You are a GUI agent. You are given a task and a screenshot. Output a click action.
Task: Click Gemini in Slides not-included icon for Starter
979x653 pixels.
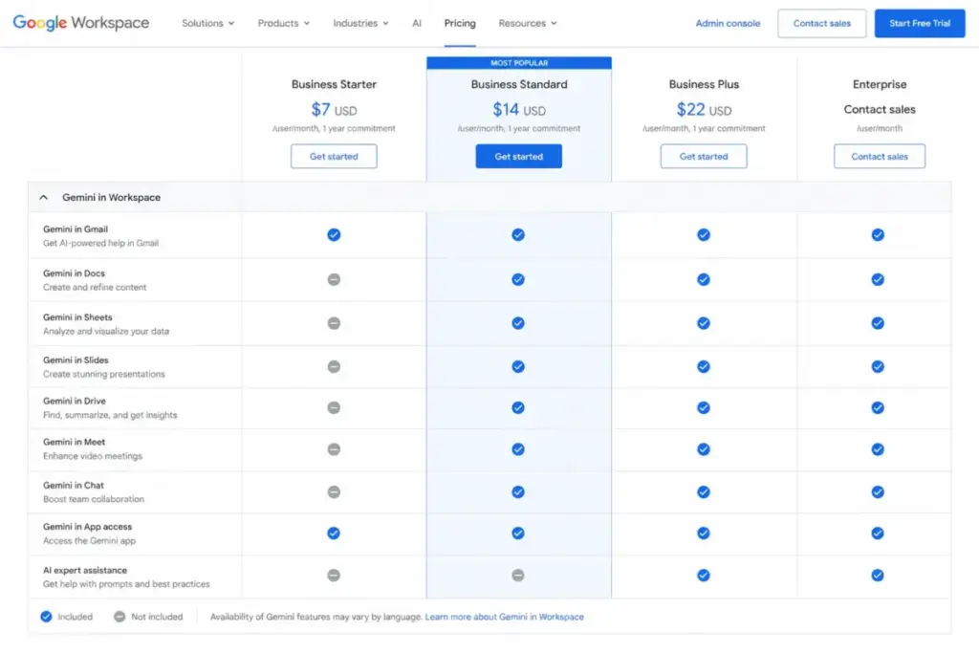click(334, 366)
